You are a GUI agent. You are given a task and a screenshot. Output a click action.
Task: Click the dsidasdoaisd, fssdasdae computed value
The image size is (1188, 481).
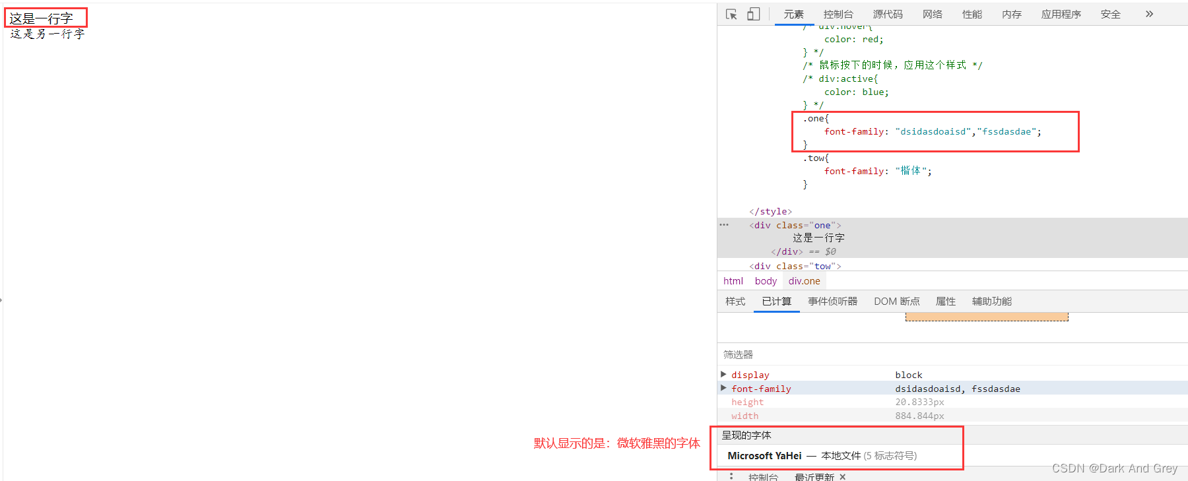coord(958,389)
